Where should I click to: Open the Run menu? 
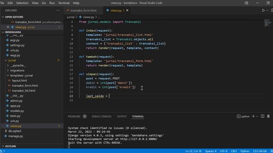tap(52, 3)
